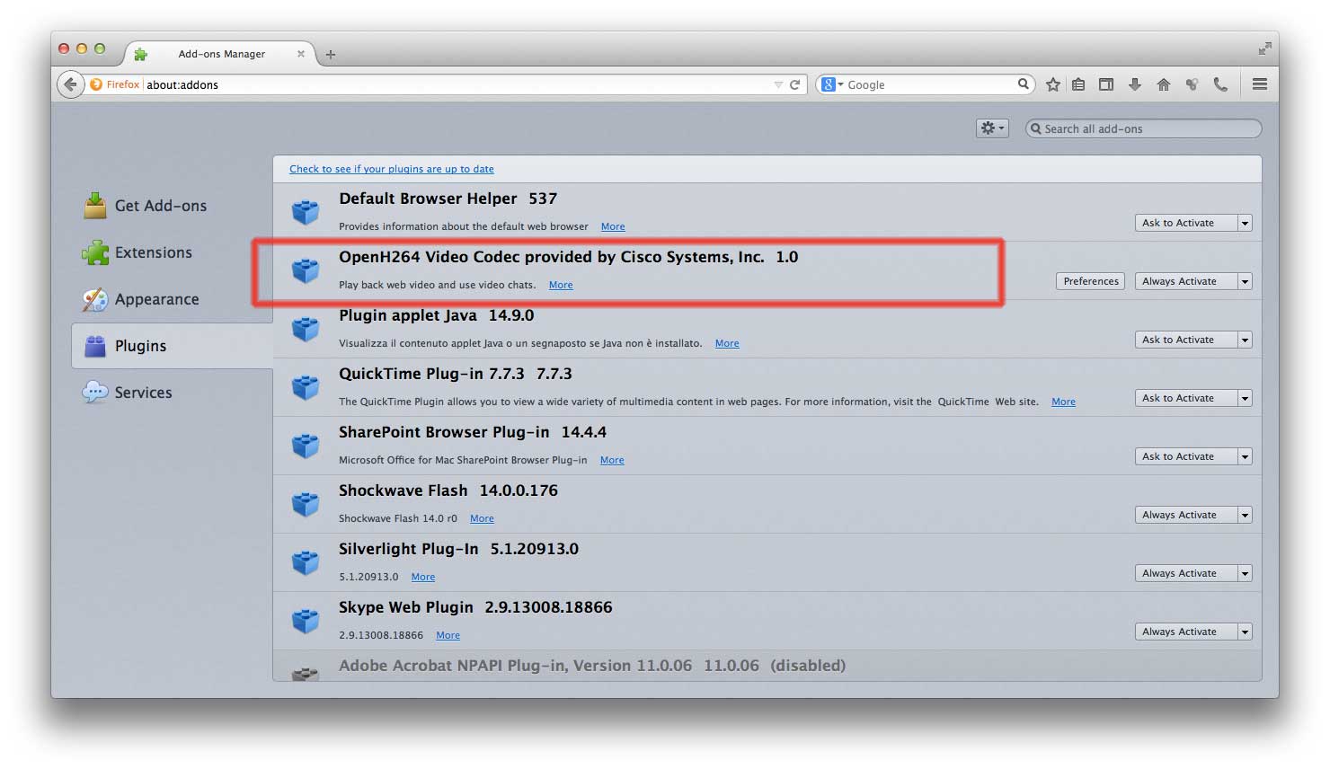The width and height of the screenshot is (1330, 769).
Task: Open the Get Add-ons section
Action: coord(172,206)
